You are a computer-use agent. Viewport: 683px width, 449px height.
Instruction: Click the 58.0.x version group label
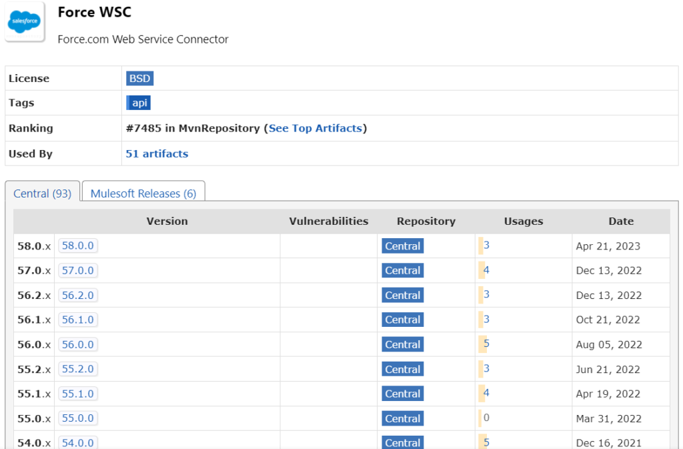pos(34,246)
